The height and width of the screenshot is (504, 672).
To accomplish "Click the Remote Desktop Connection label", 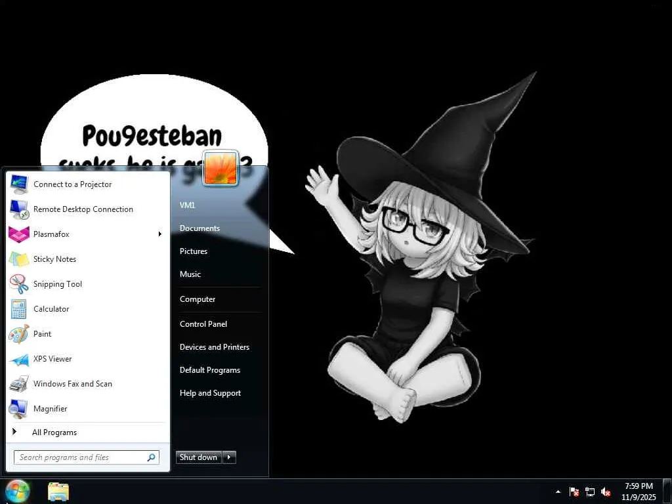I will (x=83, y=209).
